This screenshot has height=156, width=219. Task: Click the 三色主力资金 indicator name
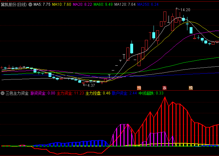coord(17,93)
